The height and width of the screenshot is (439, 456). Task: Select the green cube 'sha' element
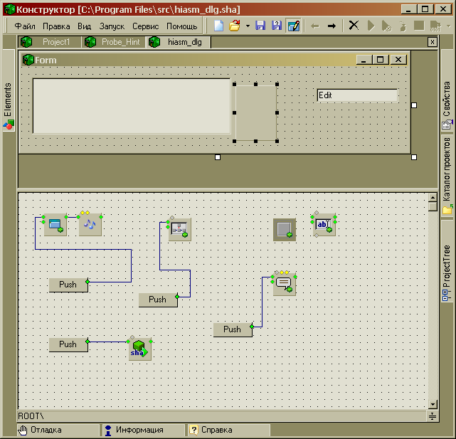point(139,349)
